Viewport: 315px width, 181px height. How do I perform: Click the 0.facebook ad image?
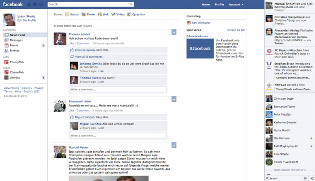click(x=200, y=49)
